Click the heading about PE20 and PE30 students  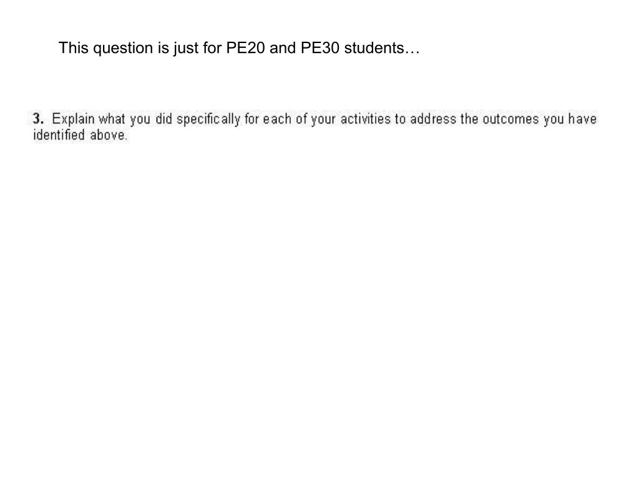point(239,48)
